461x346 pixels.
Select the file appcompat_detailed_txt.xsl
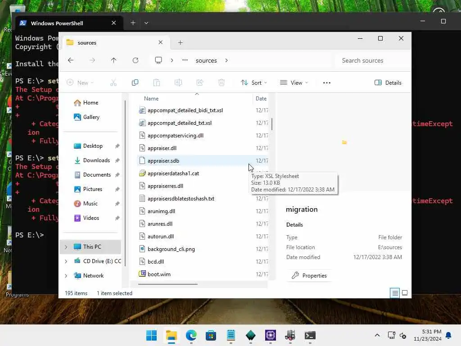click(x=203, y=123)
